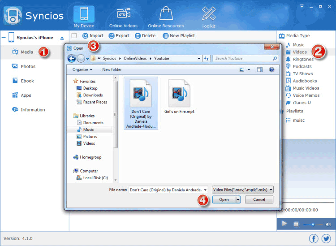
Task: Select Desktop under Favorites
Action: click(87, 88)
